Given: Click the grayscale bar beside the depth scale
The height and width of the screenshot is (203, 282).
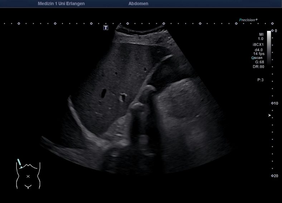Looking at the screenshot, I should pyautogui.click(x=269, y=47).
